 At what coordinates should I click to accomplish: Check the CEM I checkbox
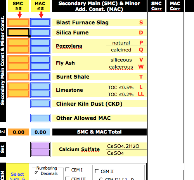[67, 170]
